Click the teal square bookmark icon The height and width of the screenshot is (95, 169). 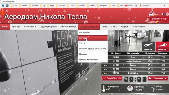point(7,6)
